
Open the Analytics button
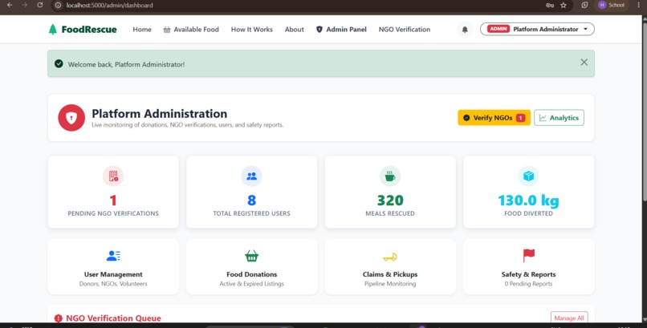560,118
